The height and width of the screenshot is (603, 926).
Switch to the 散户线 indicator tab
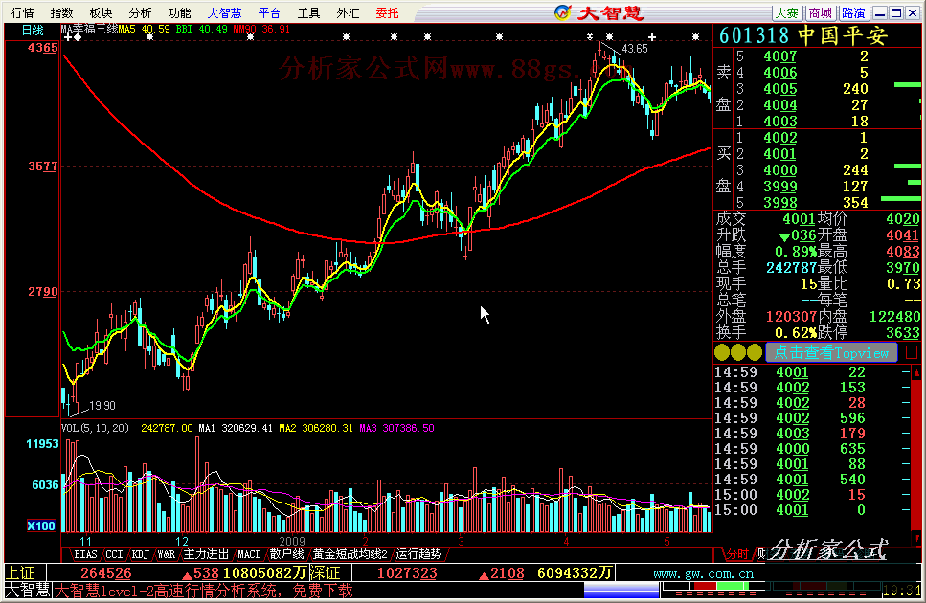[x=286, y=554]
